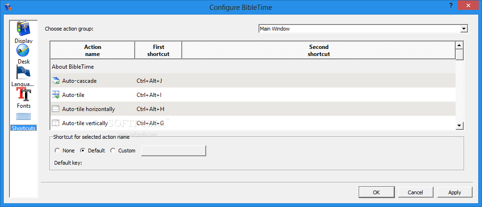Select the Default shortcut radio button
Viewport: 482px width, 207px height.
point(83,151)
